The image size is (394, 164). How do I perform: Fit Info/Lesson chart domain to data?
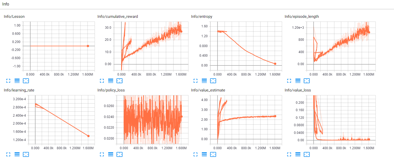coord(26,81)
